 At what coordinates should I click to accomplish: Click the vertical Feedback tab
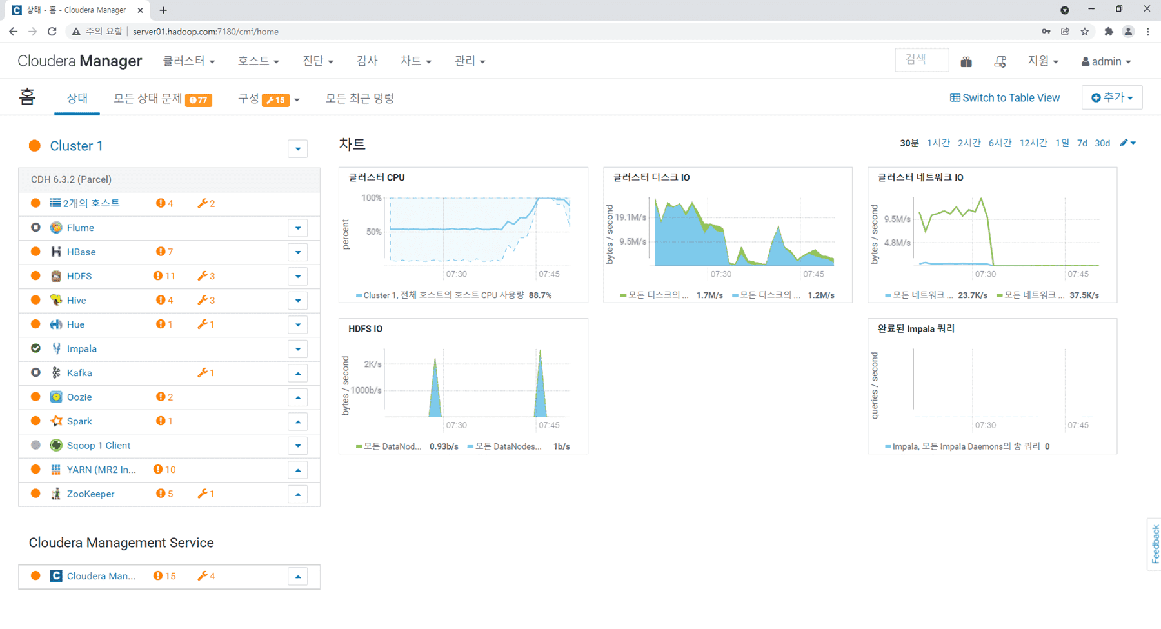coord(1155,544)
